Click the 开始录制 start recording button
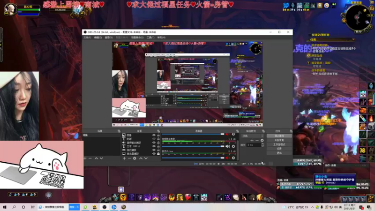The height and width of the screenshot is (211, 375). click(279, 140)
